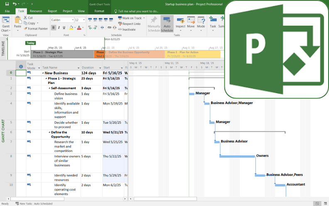
Task: Click the Inspect task icon
Action: (x=180, y=20)
